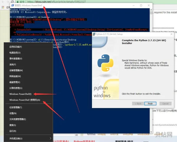Maximize the PowerShell window

coord(141,5)
